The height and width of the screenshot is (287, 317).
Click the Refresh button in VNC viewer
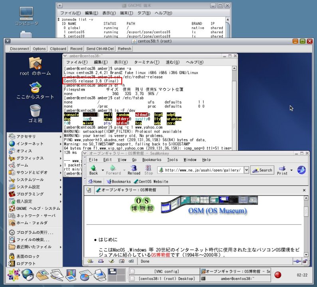coord(125,49)
